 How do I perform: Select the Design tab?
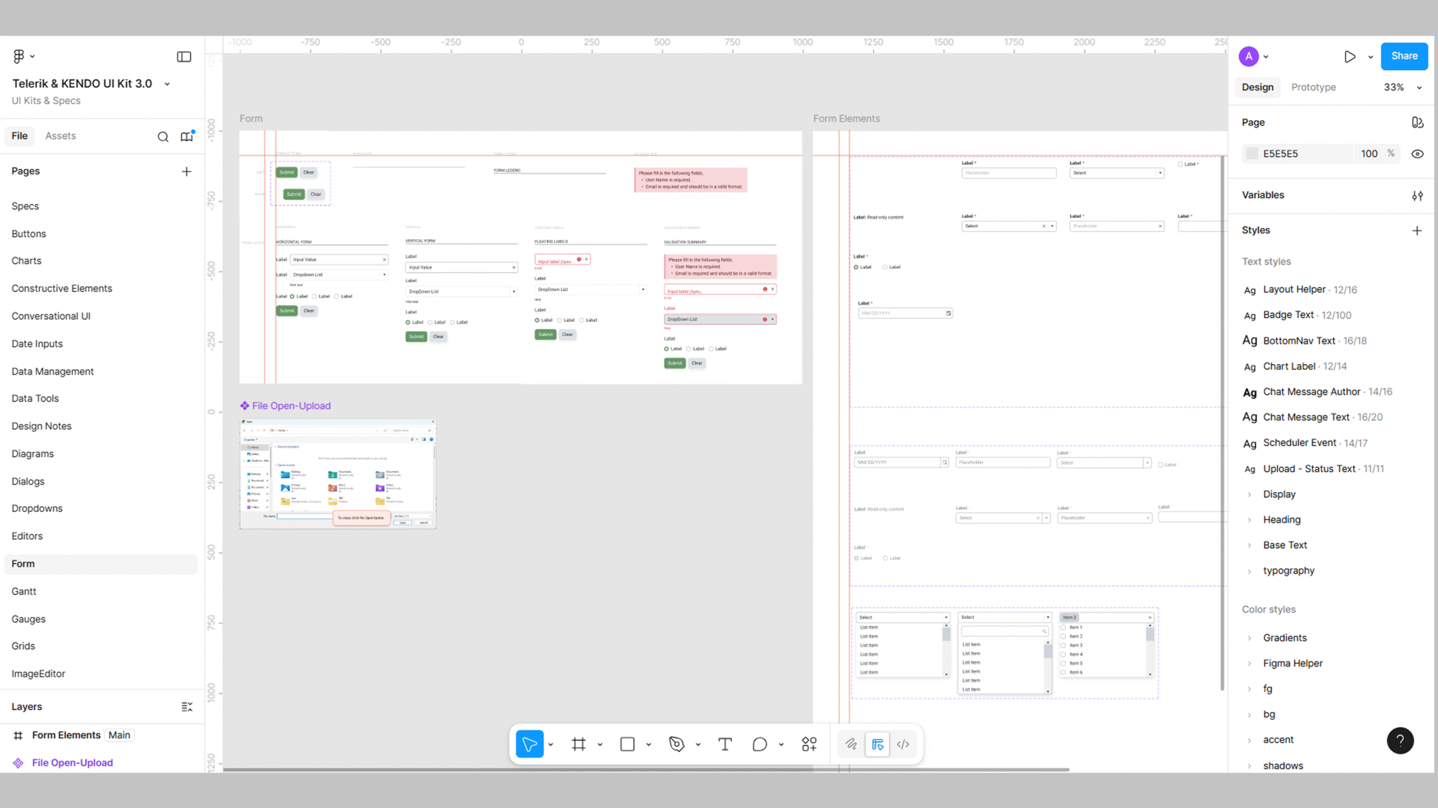(x=1258, y=87)
